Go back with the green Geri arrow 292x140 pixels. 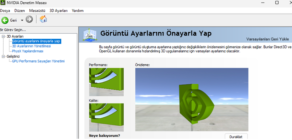(x=5, y=20)
